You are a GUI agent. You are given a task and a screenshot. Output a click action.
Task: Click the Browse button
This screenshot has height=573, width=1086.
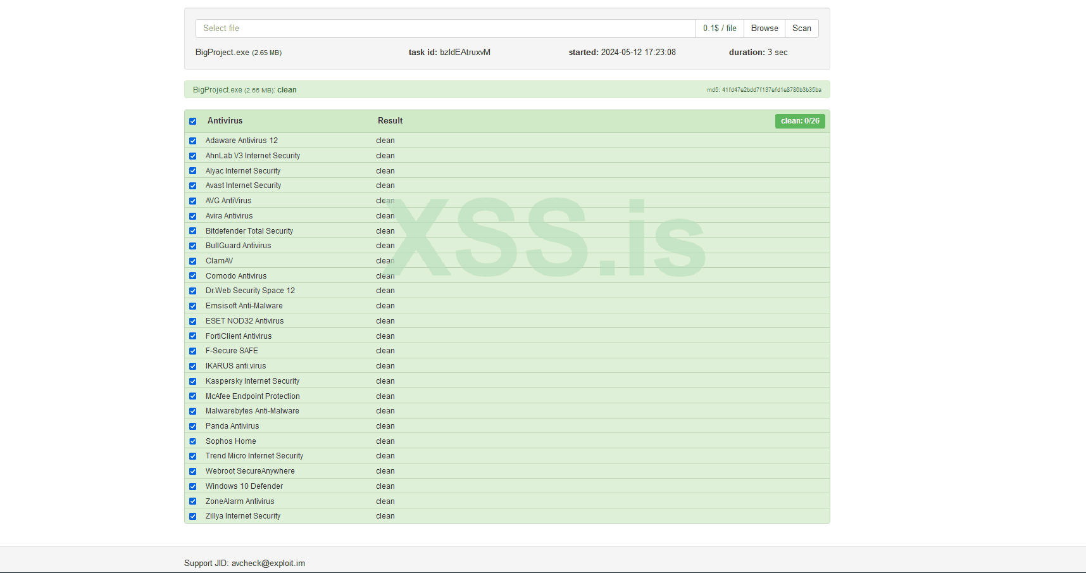pyautogui.click(x=765, y=28)
